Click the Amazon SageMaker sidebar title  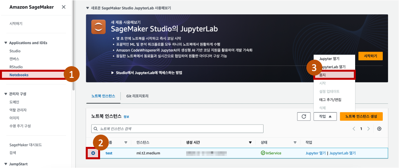32,7
